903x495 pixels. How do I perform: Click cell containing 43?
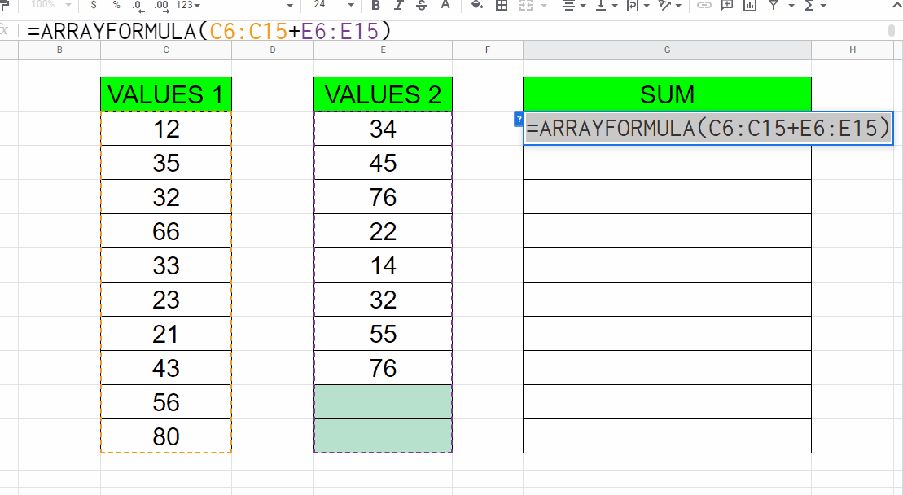point(166,368)
